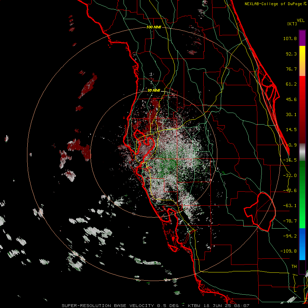Click the 107.8 velocity scale value
308x308 pixels.
tap(290, 38)
